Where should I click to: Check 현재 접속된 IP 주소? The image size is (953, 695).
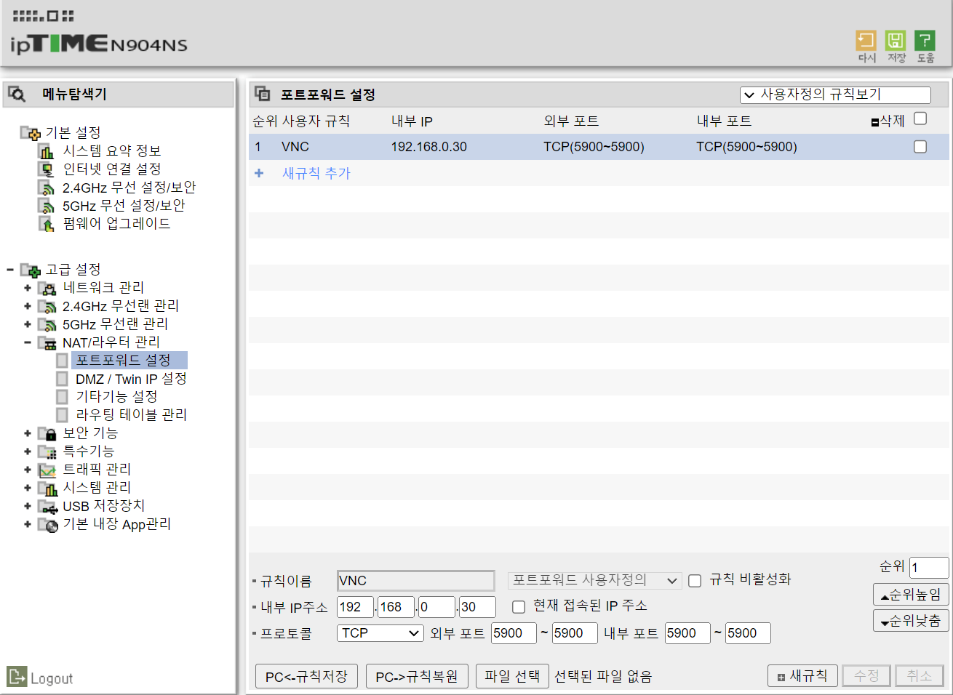(x=519, y=606)
